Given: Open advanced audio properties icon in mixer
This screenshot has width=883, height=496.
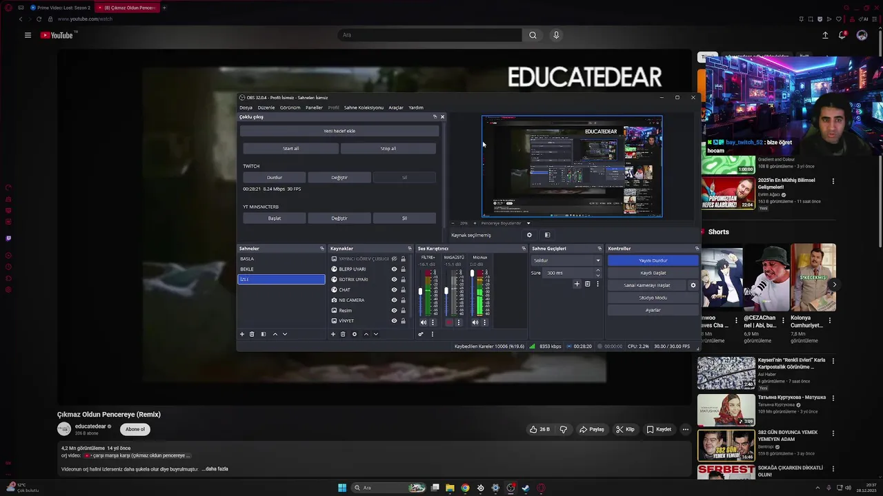Looking at the screenshot, I should 421,334.
